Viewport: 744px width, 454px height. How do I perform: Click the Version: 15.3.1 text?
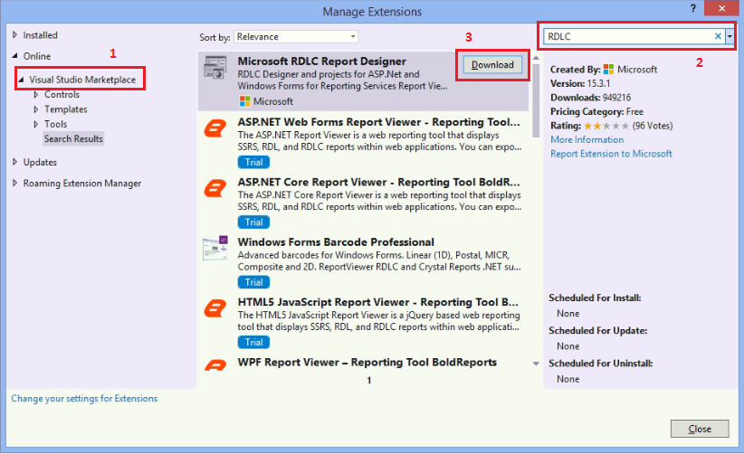coord(580,84)
